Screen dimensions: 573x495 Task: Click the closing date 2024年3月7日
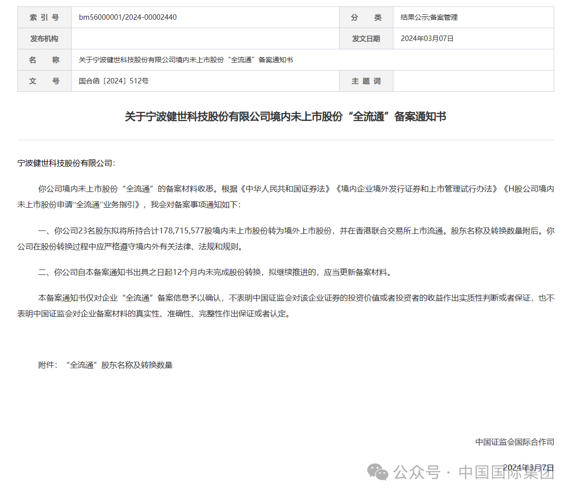[529, 467]
